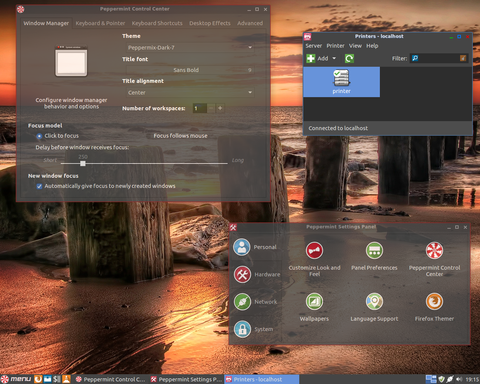This screenshot has width=480, height=384.
Task: Click the Number of workspaces value field
Action: coord(199,108)
